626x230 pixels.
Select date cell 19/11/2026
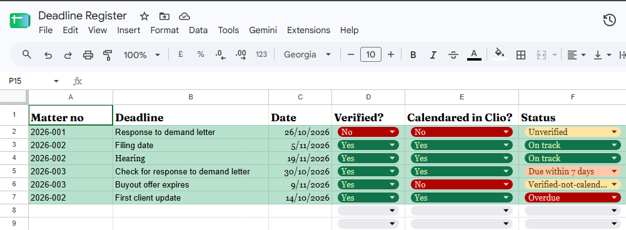click(x=300, y=158)
